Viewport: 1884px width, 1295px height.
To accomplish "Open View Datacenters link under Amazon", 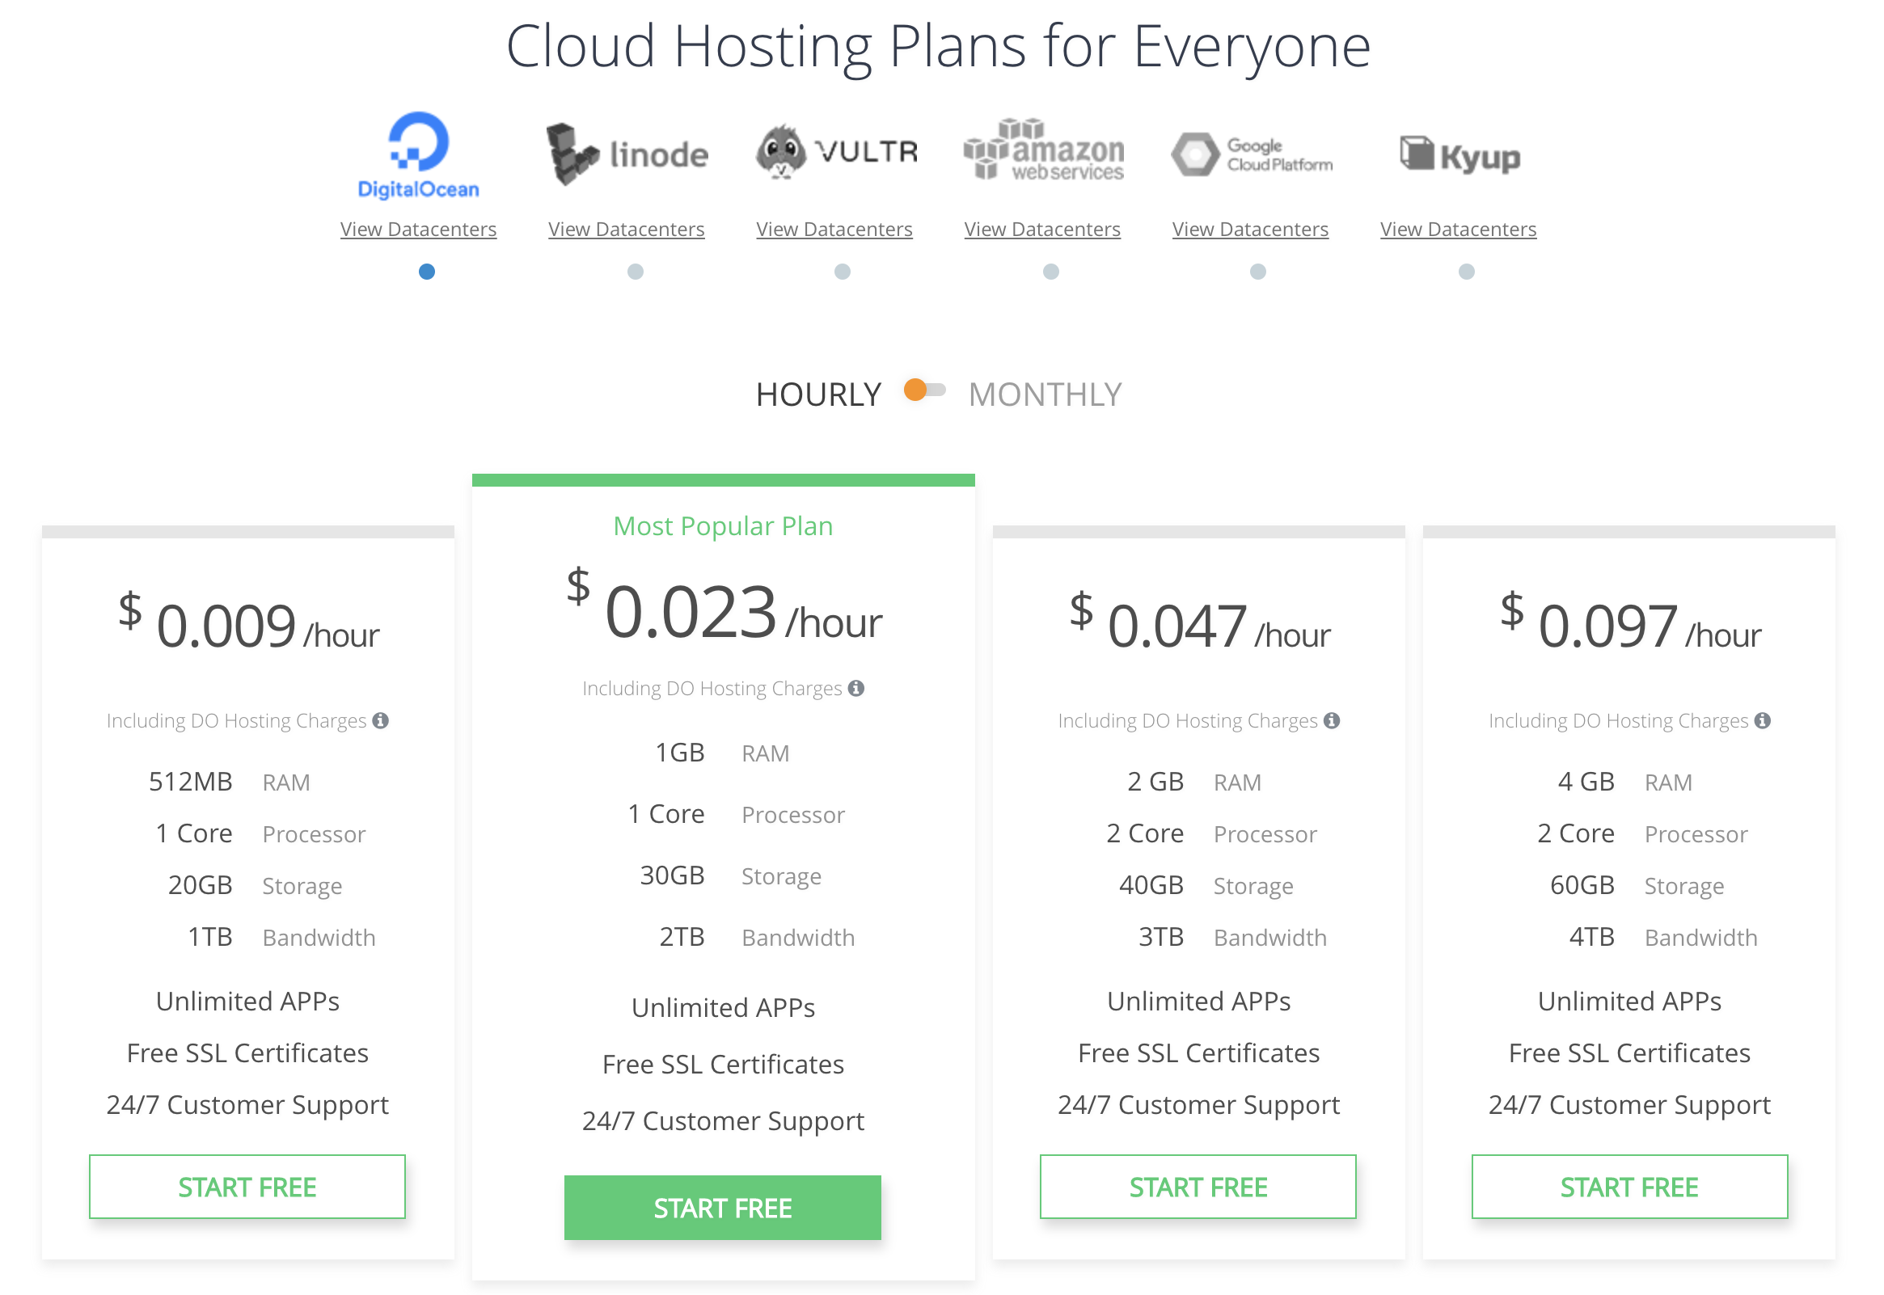I will 1043,230.
